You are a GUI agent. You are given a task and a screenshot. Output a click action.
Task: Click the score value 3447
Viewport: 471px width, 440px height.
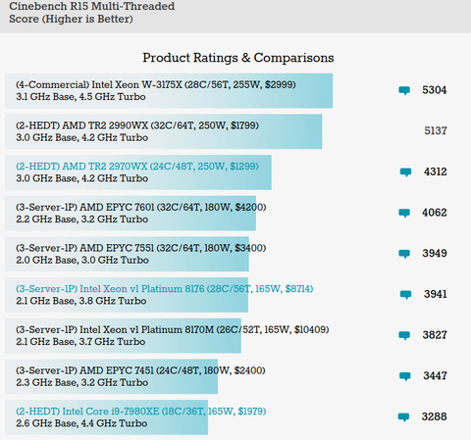[x=435, y=375]
